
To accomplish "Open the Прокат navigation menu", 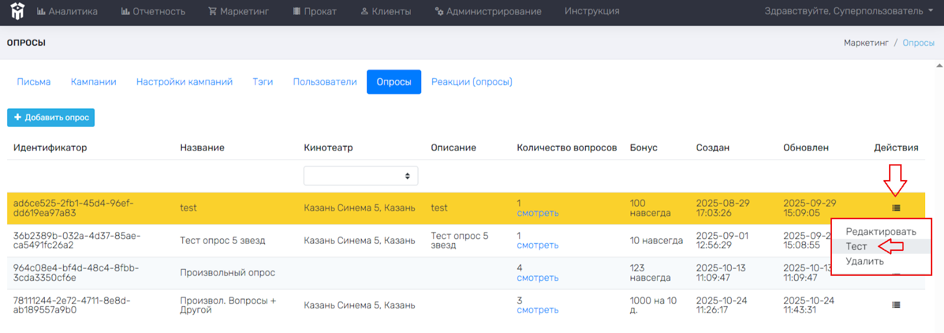I will [314, 11].
